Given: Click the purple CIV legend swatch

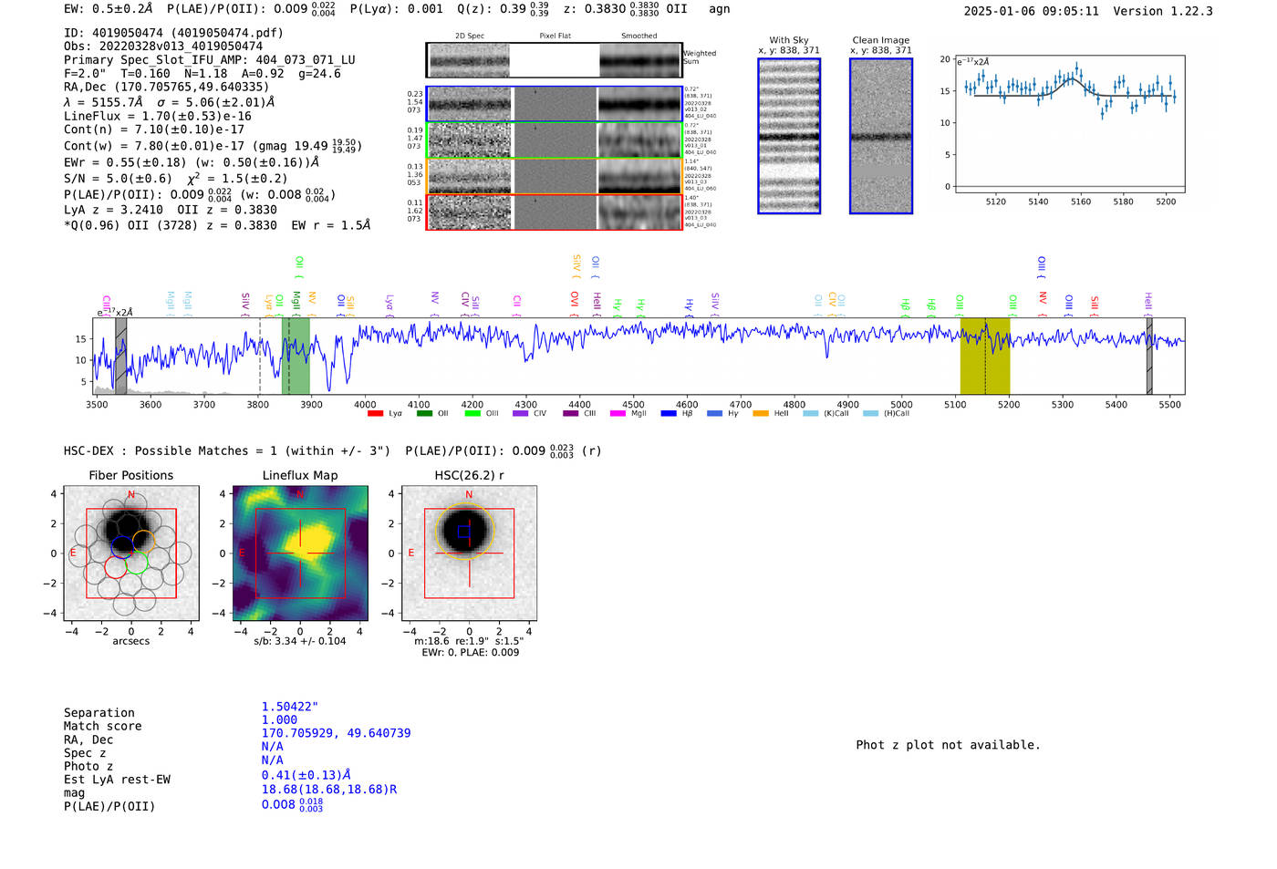Looking at the screenshot, I should point(521,414).
